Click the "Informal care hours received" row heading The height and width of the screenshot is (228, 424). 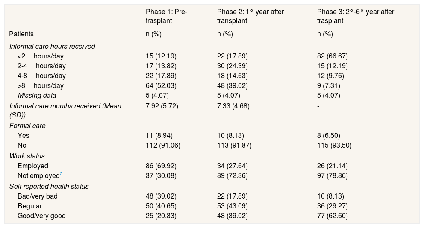(x=52, y=47)
